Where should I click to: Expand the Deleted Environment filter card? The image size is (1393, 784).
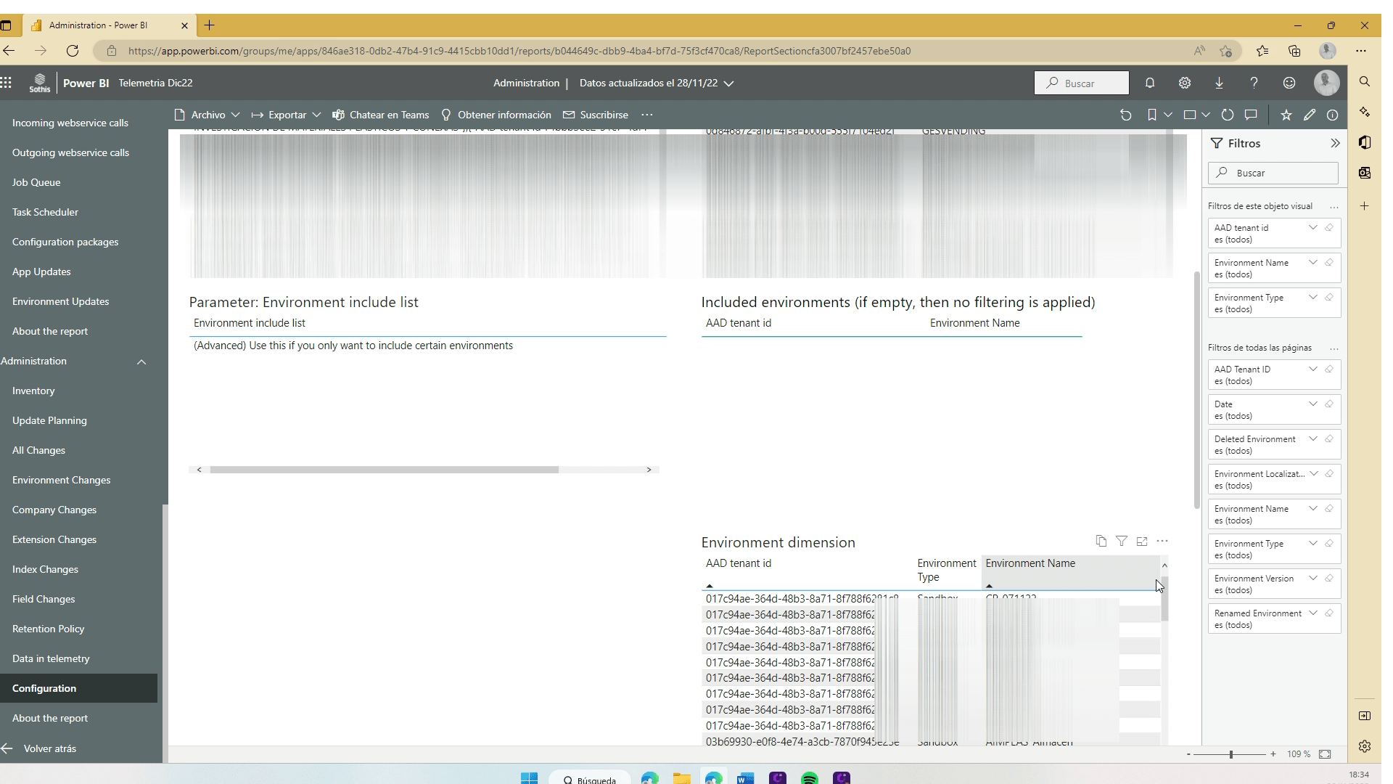click(x=1312, y=439)
